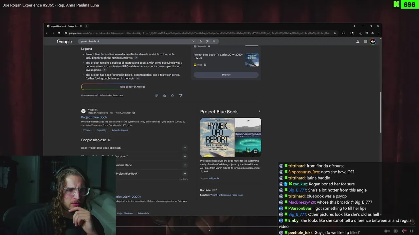The width and height of the screenshot is (419, 235).
Task: Start voice search with the microphone icon
Action: click(x=201, y=41)
